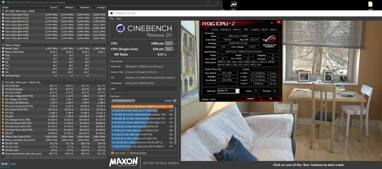Click the CPU PPT lightning icon
Viewport: 382px width, 169px height.
pos(3,133)
